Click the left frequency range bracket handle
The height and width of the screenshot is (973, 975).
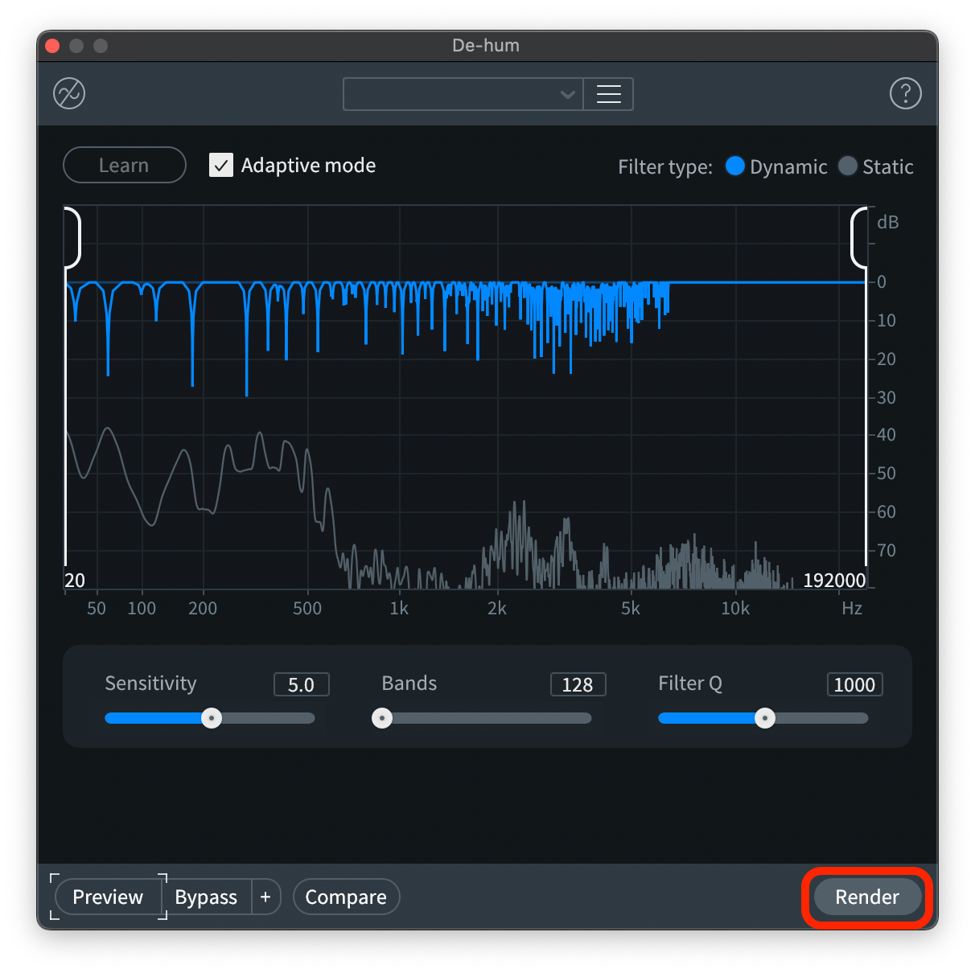[x=73, y=238]
